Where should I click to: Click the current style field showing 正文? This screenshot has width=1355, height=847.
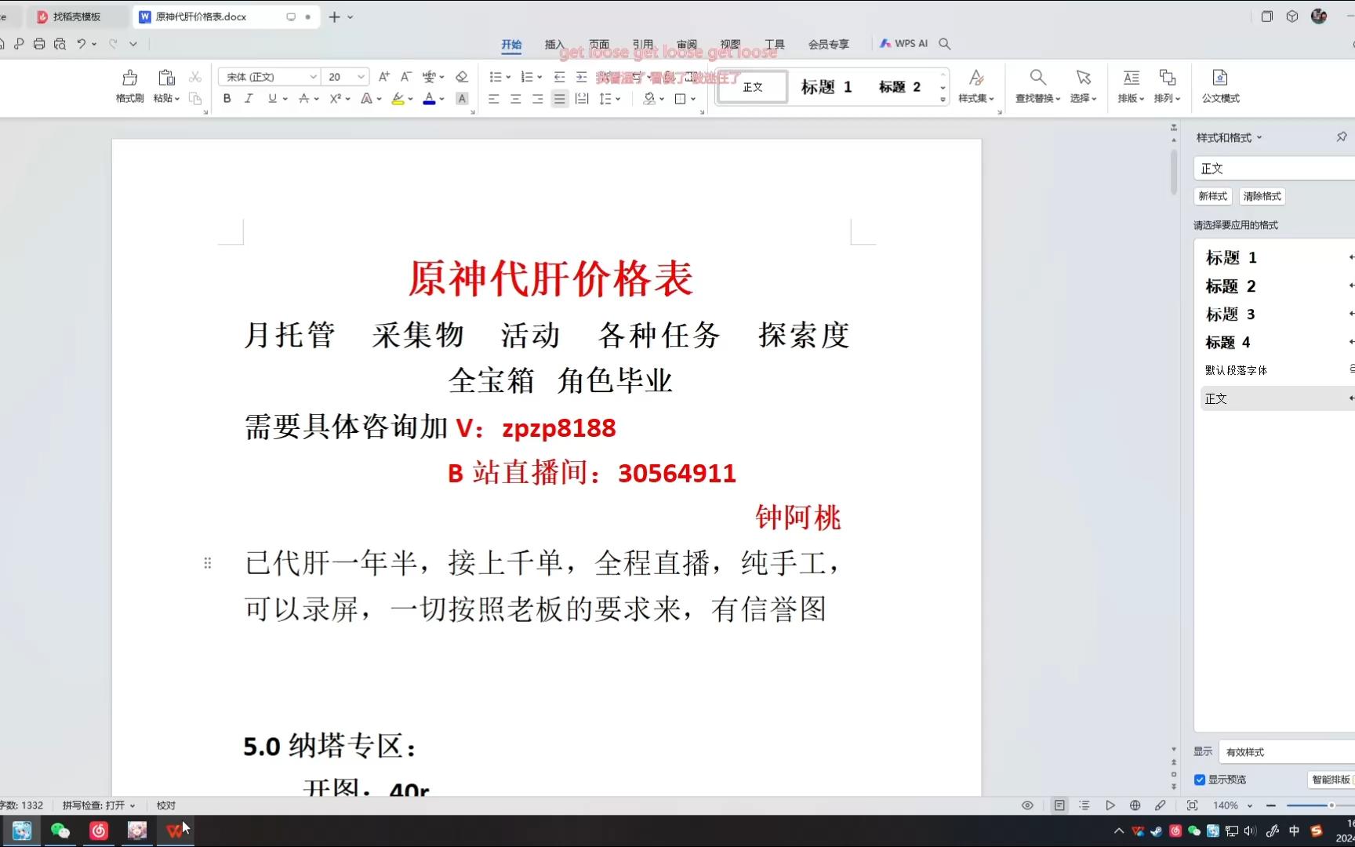(x=1274, y=169)
